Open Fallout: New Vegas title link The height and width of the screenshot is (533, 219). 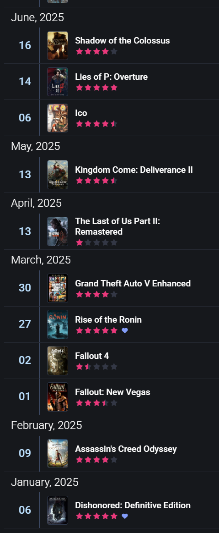112,392
